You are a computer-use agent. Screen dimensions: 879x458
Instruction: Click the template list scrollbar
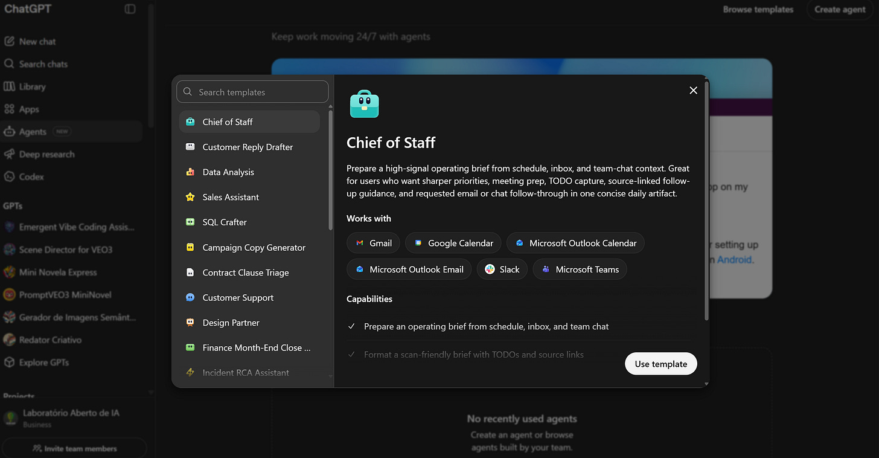[x=331, y=169]
